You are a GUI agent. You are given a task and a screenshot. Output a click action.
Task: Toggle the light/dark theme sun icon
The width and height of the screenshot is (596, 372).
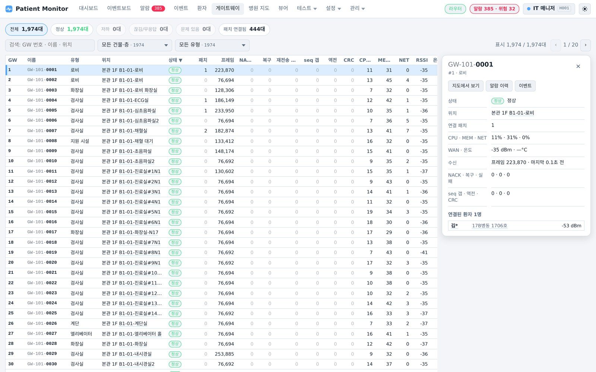point(584,9)
